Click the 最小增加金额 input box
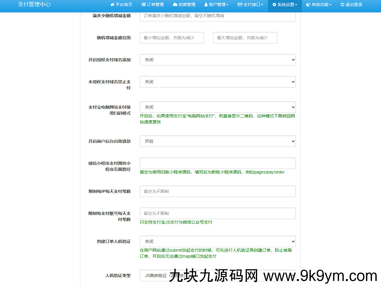Image resolution: width=381 pixels, height=287 pixels. (x=172, y=38)
